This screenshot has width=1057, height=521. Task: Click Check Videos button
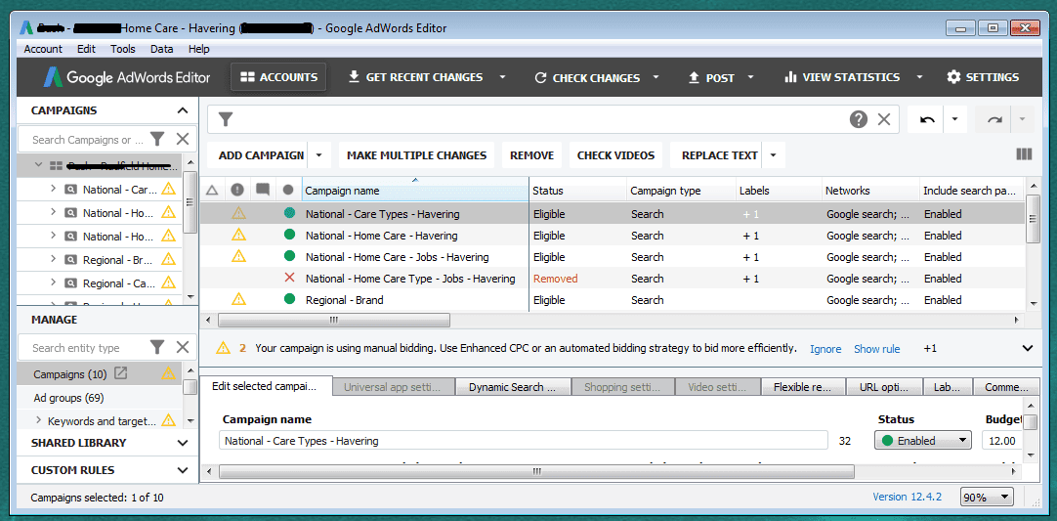[616, 155]
